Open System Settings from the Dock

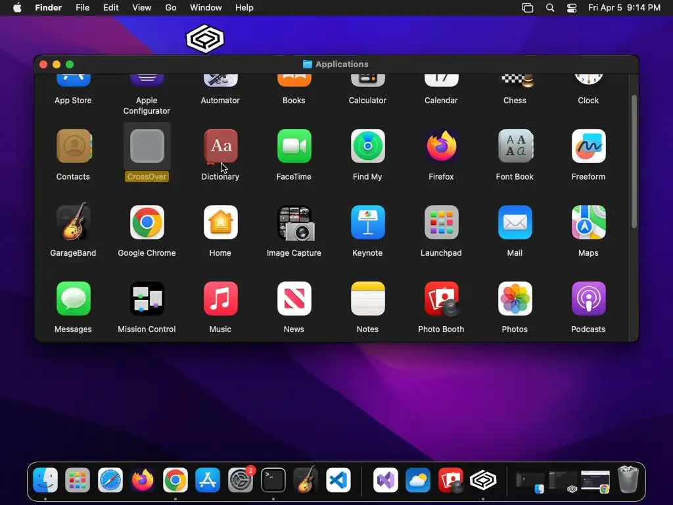pyautogui.click(x=241, y=479)
